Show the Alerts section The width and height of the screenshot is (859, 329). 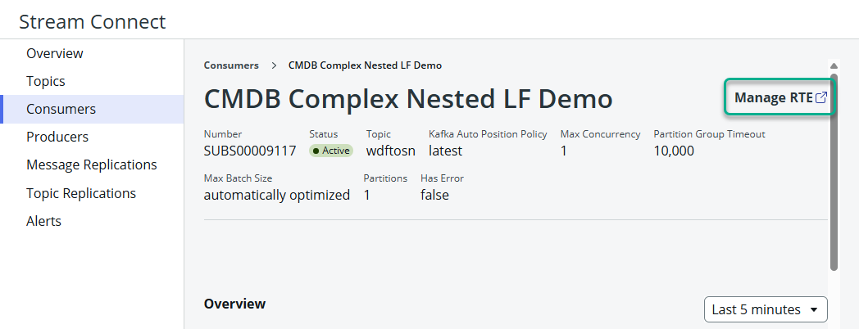[43, 221]
